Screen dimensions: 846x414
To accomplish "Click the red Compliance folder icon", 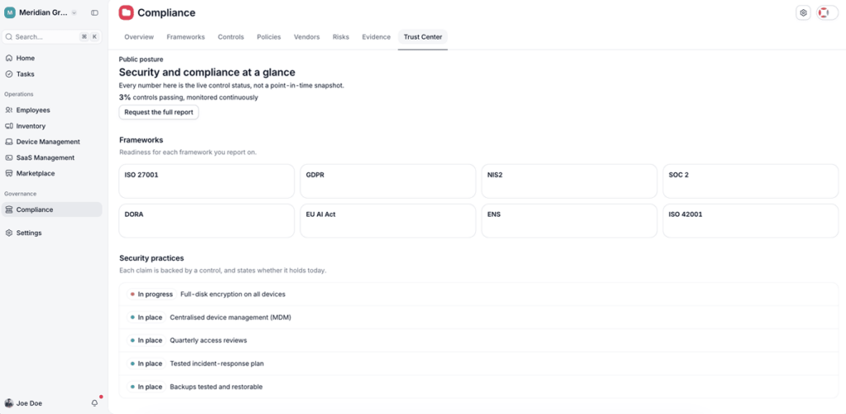I will (126, 13).
